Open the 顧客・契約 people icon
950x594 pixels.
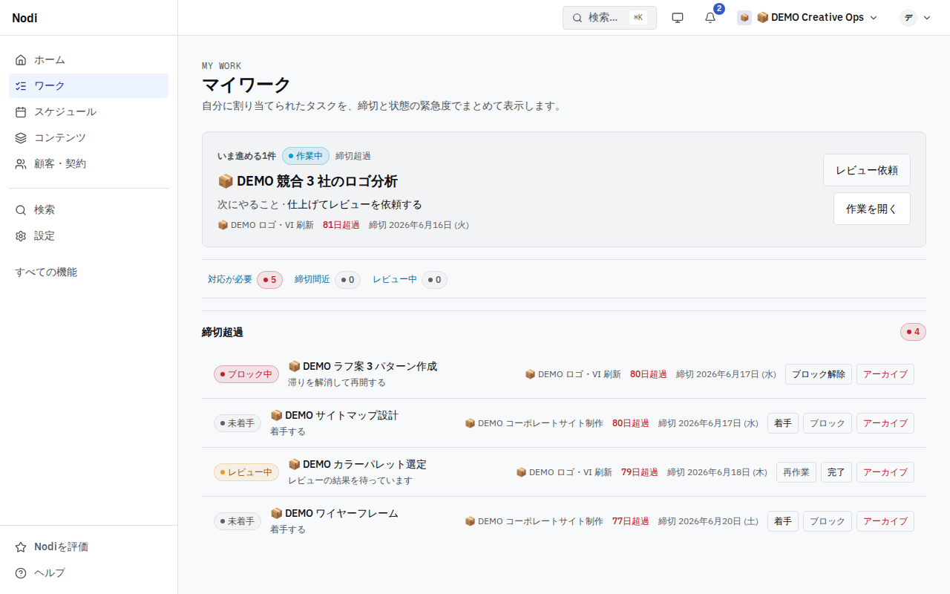tap(21, 164)
